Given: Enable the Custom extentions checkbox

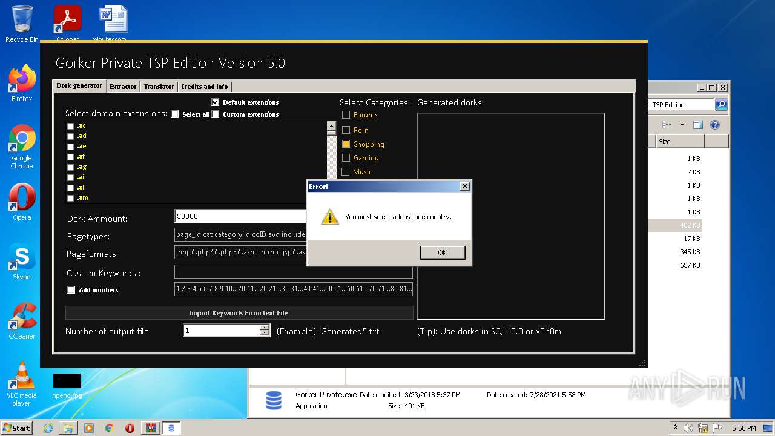Looking at the screenshot, I should pyautogui.click(x=216, y=114).
